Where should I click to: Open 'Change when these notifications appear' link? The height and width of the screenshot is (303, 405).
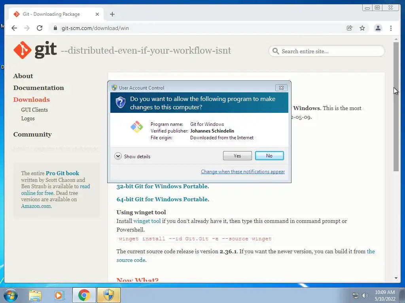click(x=243, y=172)
